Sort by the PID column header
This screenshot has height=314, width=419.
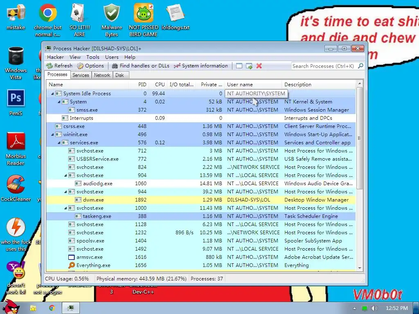(x=139, y=85)
